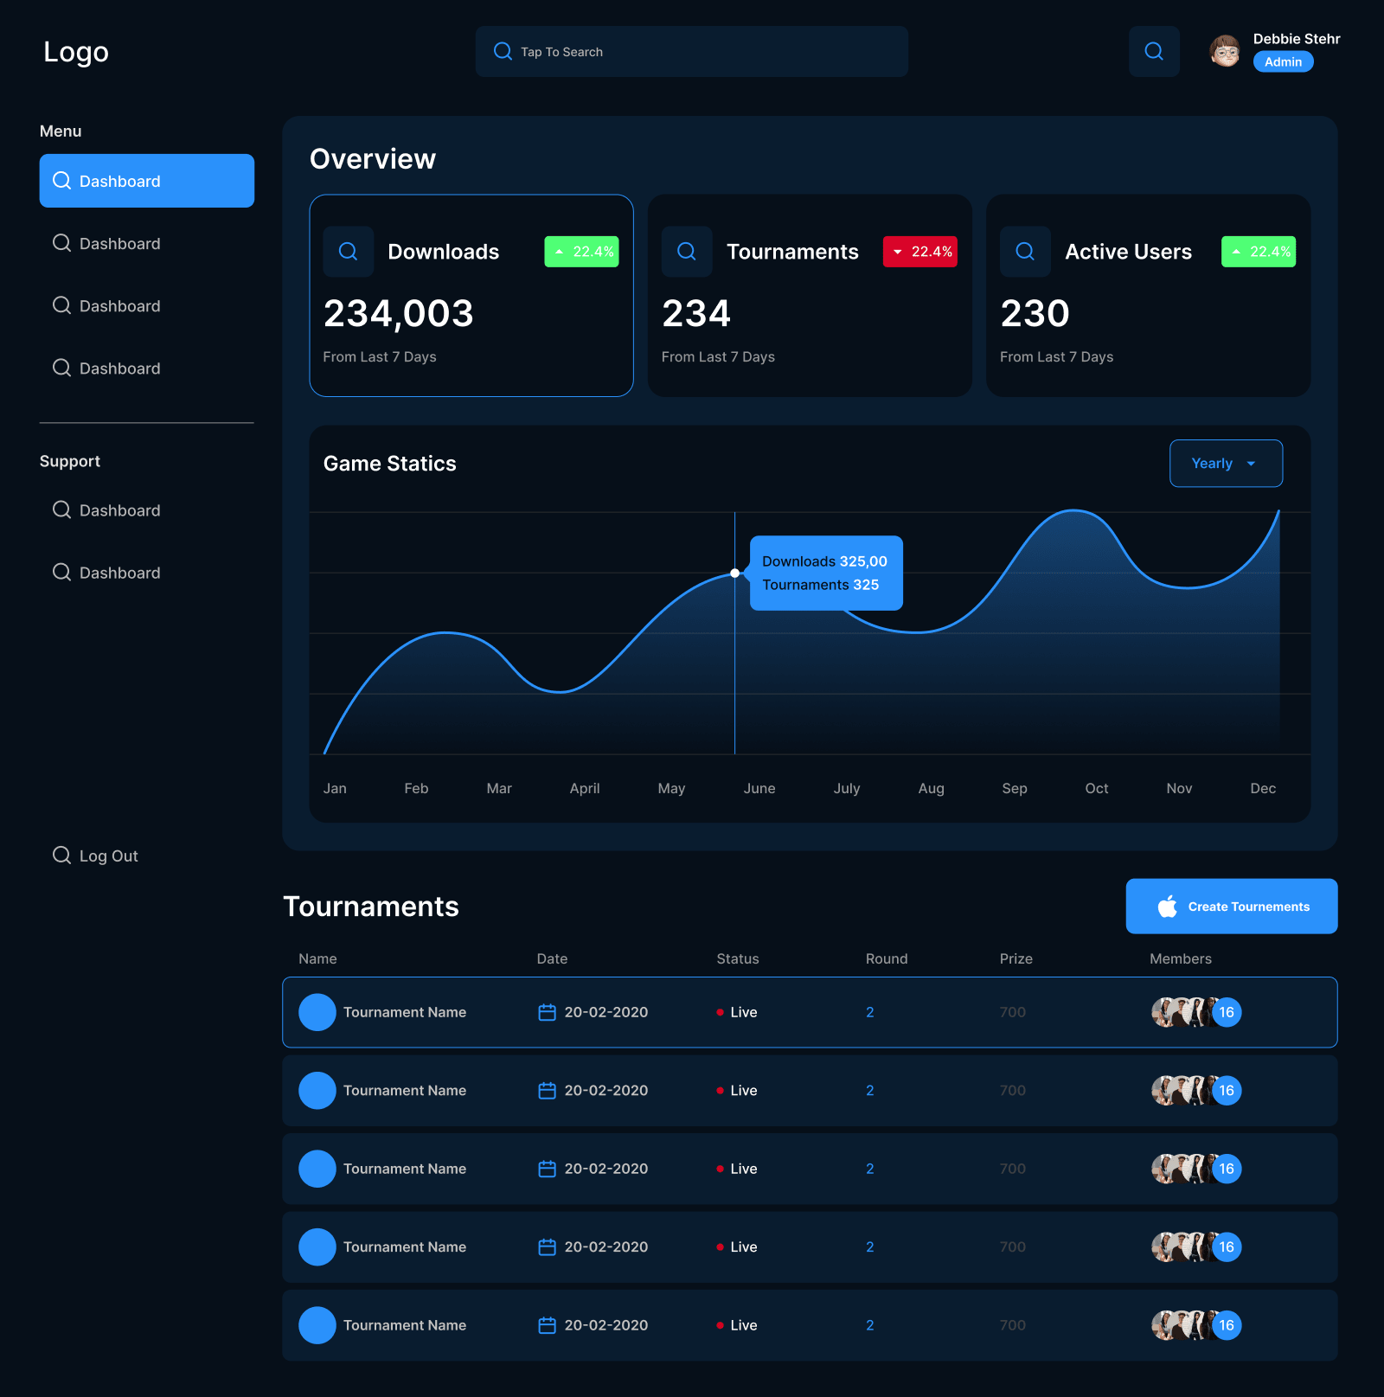Screen dimensions: 1384x1397
Task: Focus the Tap To Search field
Action: [692, 51]
